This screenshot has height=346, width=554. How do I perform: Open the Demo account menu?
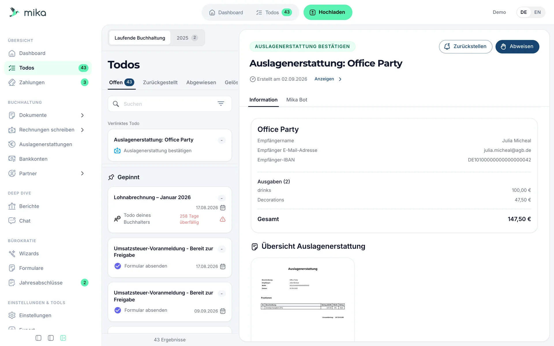[499, 12]
